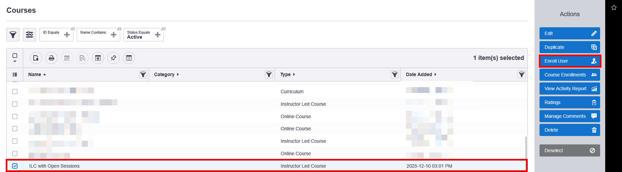Uncheck the ILC with Open Sessions checkbox
Screen dimensions: 622x172
15,166
